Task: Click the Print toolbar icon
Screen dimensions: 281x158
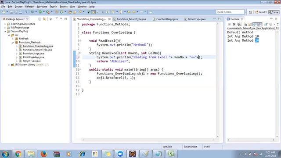Action: (x=21, y=12)
